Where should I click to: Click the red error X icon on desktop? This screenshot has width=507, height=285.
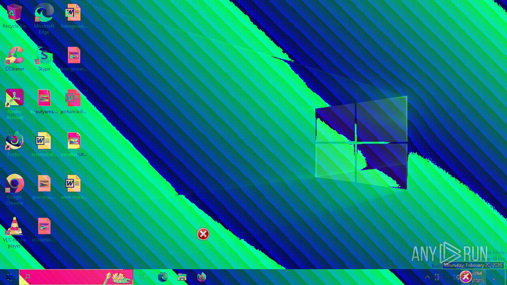point(203,234)
